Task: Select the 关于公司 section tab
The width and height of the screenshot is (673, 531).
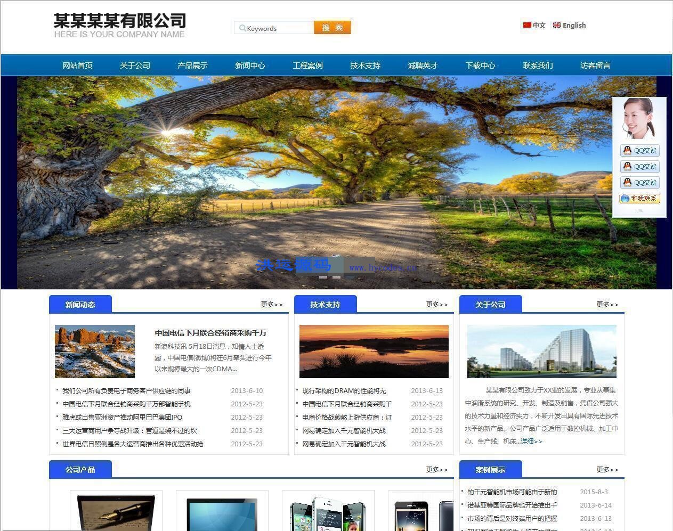Action: point(491,305)
